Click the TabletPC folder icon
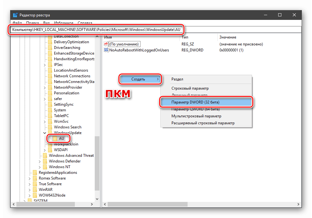 point(50,116)
